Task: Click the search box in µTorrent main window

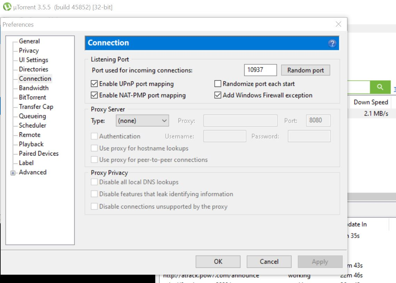Action: pyautogui.click(x=358, y=87)
